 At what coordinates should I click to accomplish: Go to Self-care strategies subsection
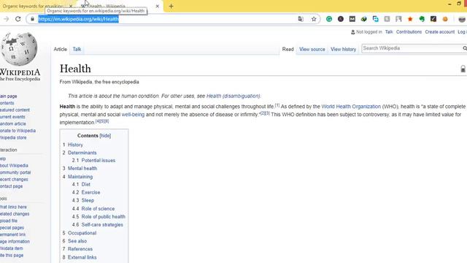(102, 225)
